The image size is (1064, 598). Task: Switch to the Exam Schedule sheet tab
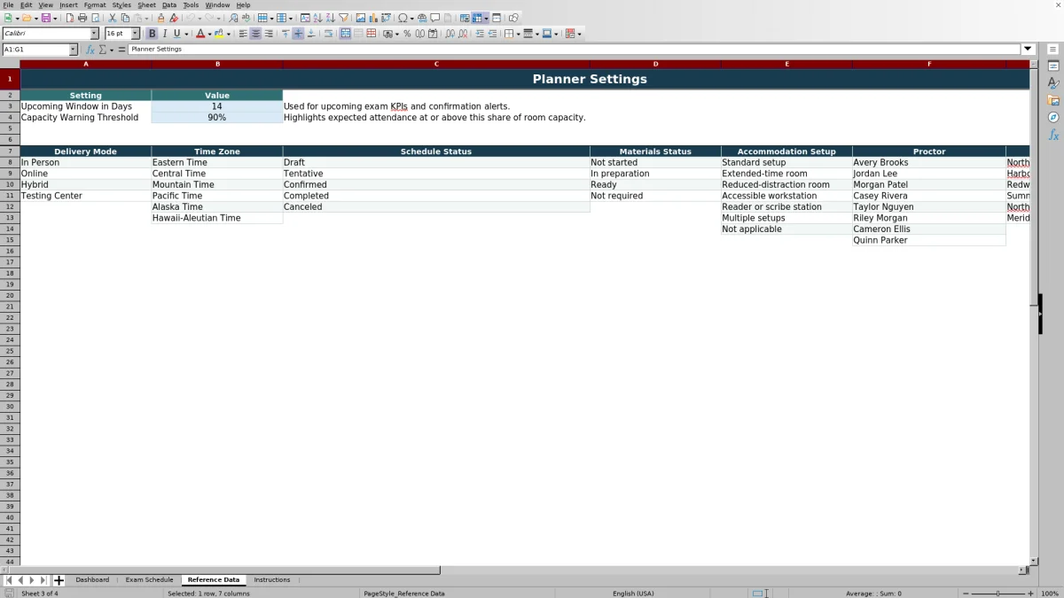[149, 580]
